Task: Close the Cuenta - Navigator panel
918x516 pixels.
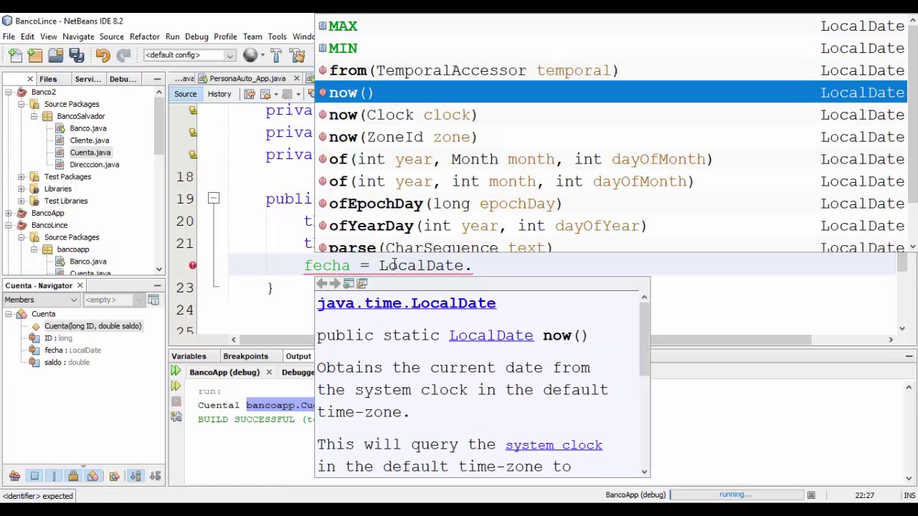Action: tap(80, 285)
